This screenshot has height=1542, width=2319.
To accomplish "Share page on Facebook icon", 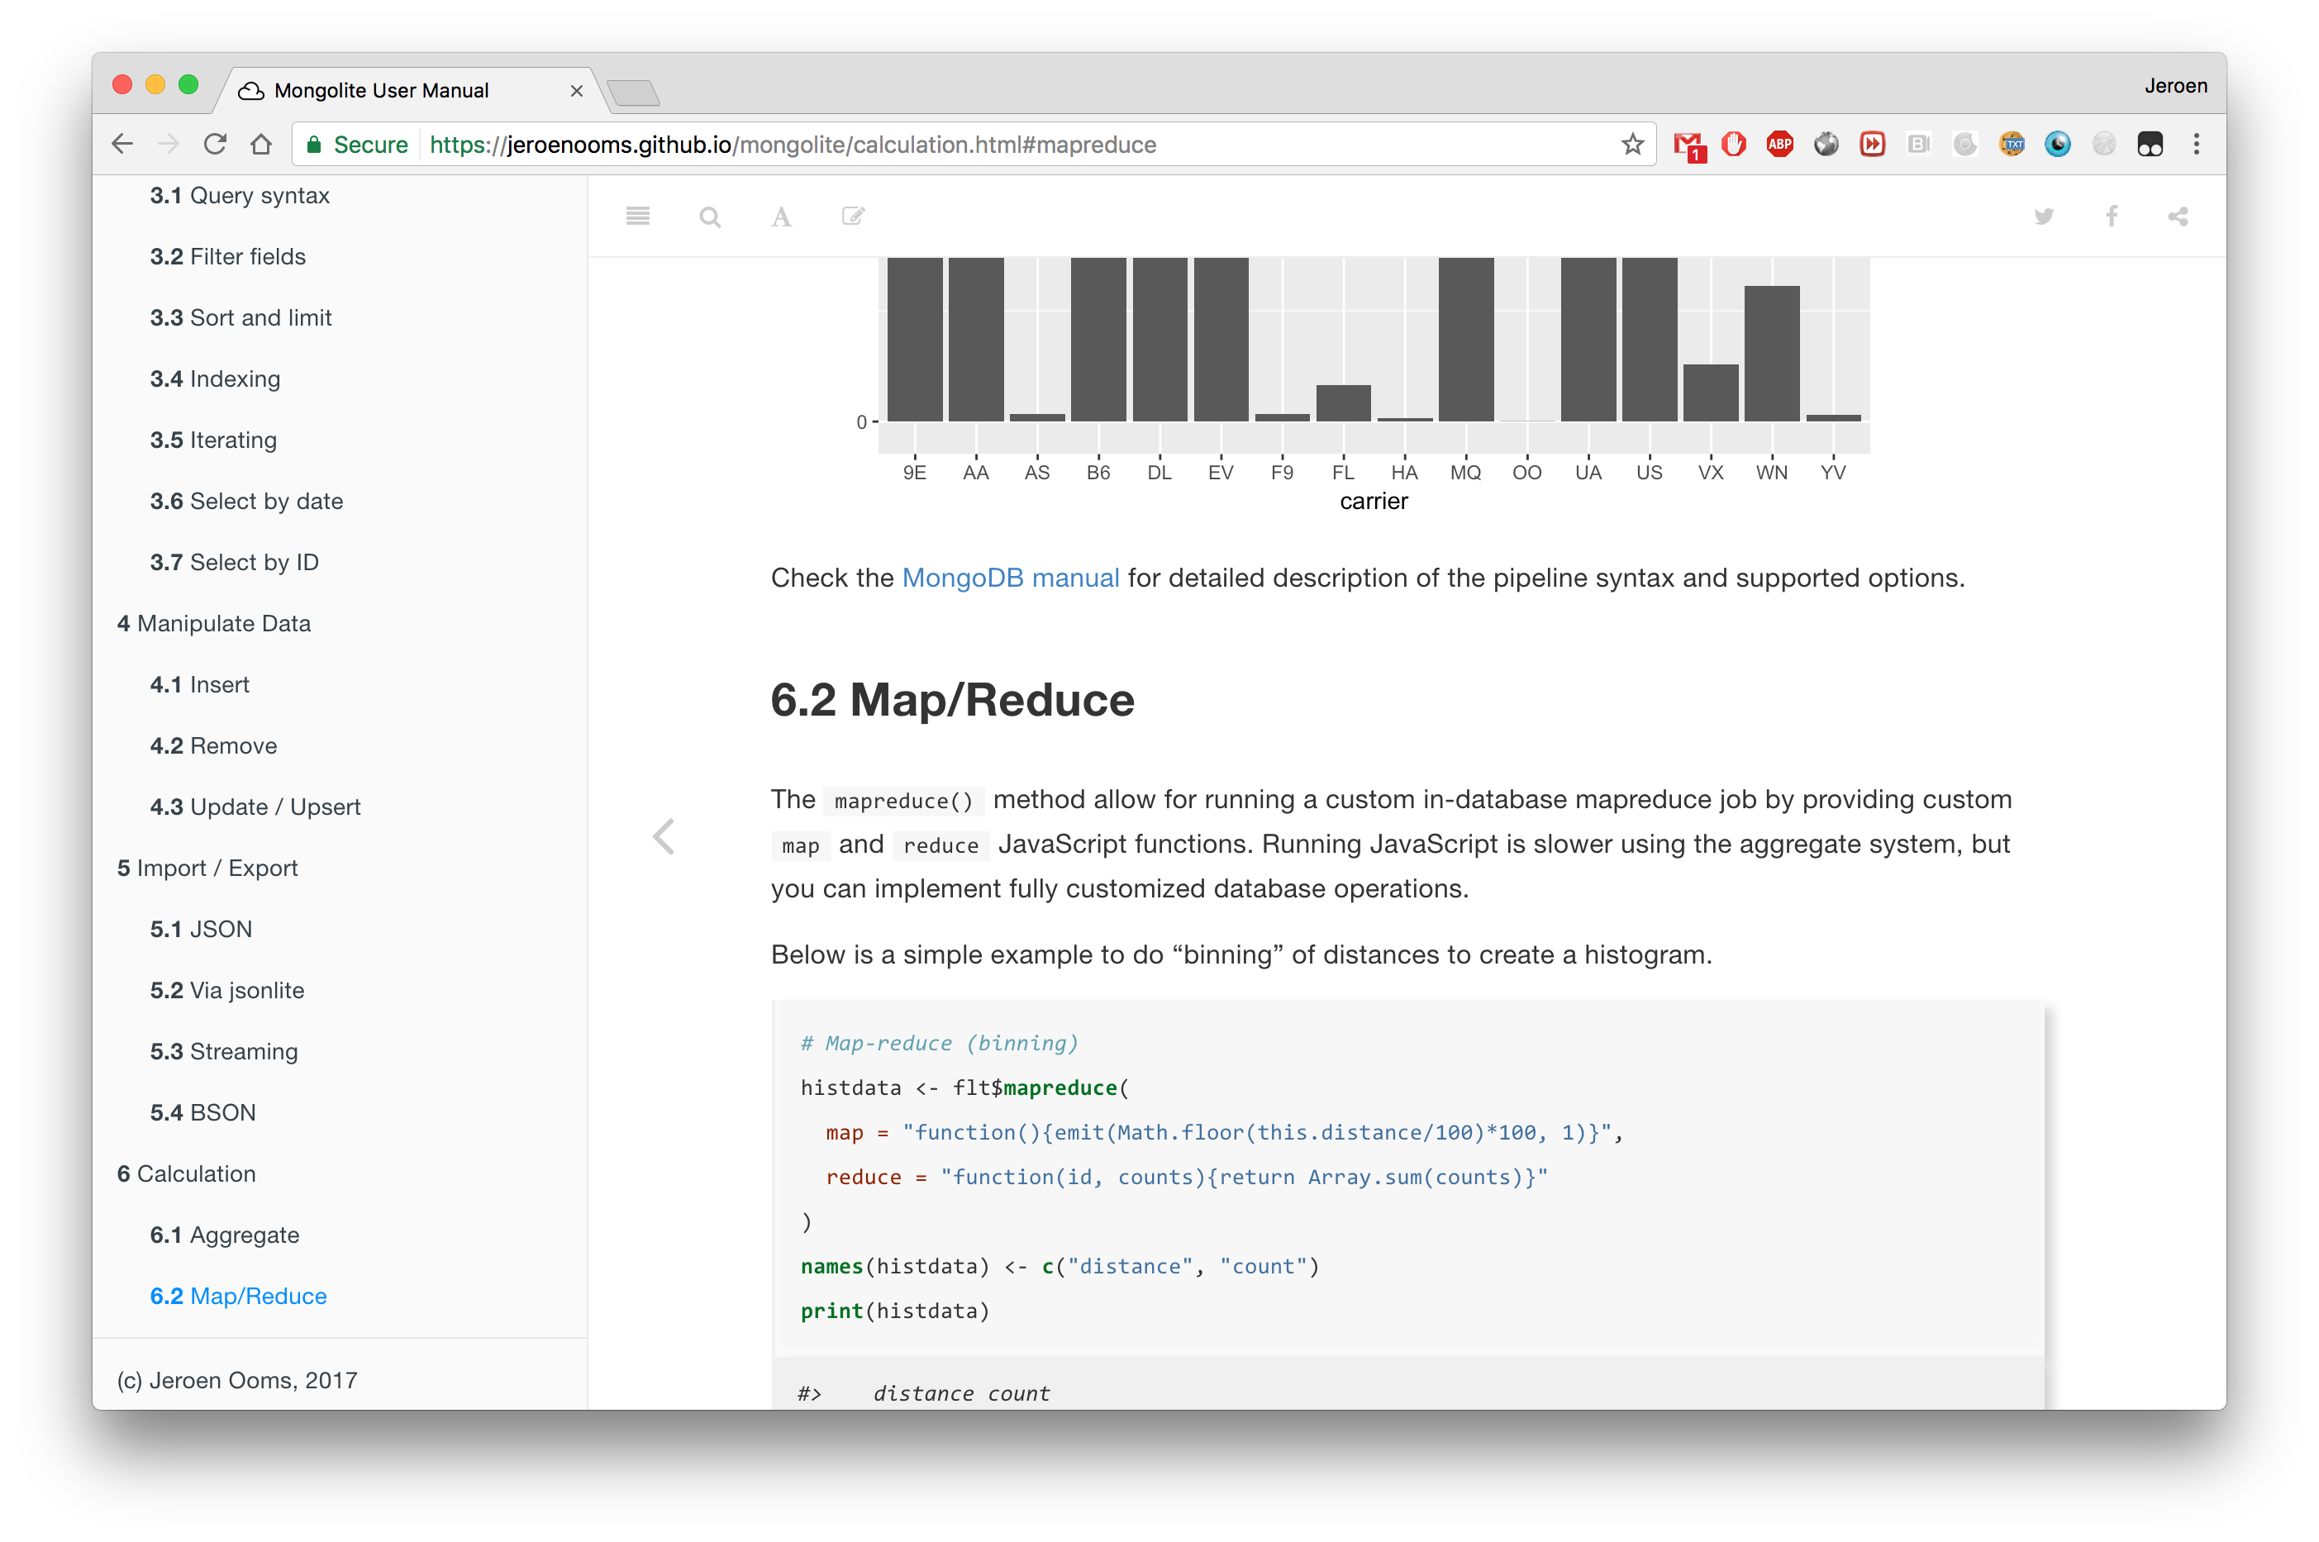I will [x=2111, y=217].
